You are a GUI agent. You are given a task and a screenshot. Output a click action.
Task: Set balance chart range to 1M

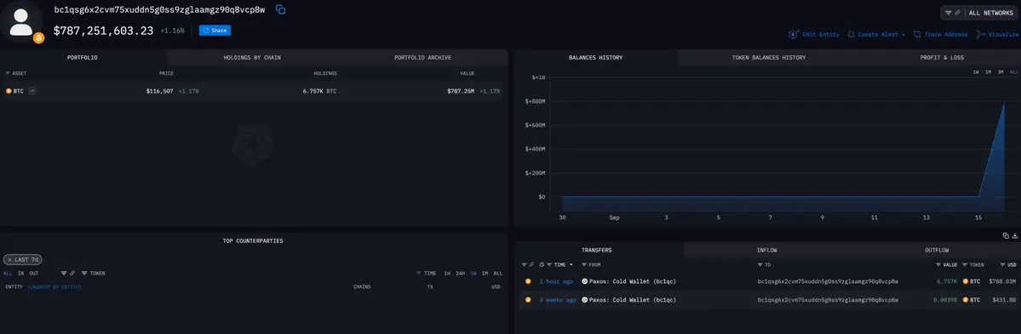coord(989,72)
